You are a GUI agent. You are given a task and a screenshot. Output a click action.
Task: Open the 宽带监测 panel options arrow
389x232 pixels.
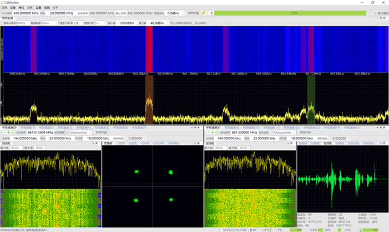(377, 18)
